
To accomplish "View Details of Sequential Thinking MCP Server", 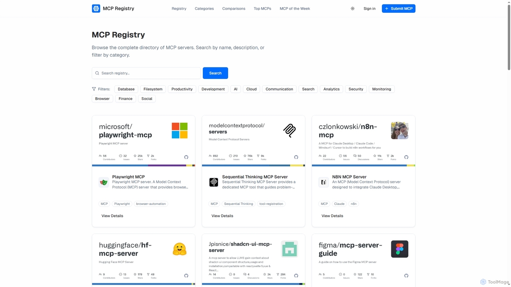I will click(x=222, y=216).
